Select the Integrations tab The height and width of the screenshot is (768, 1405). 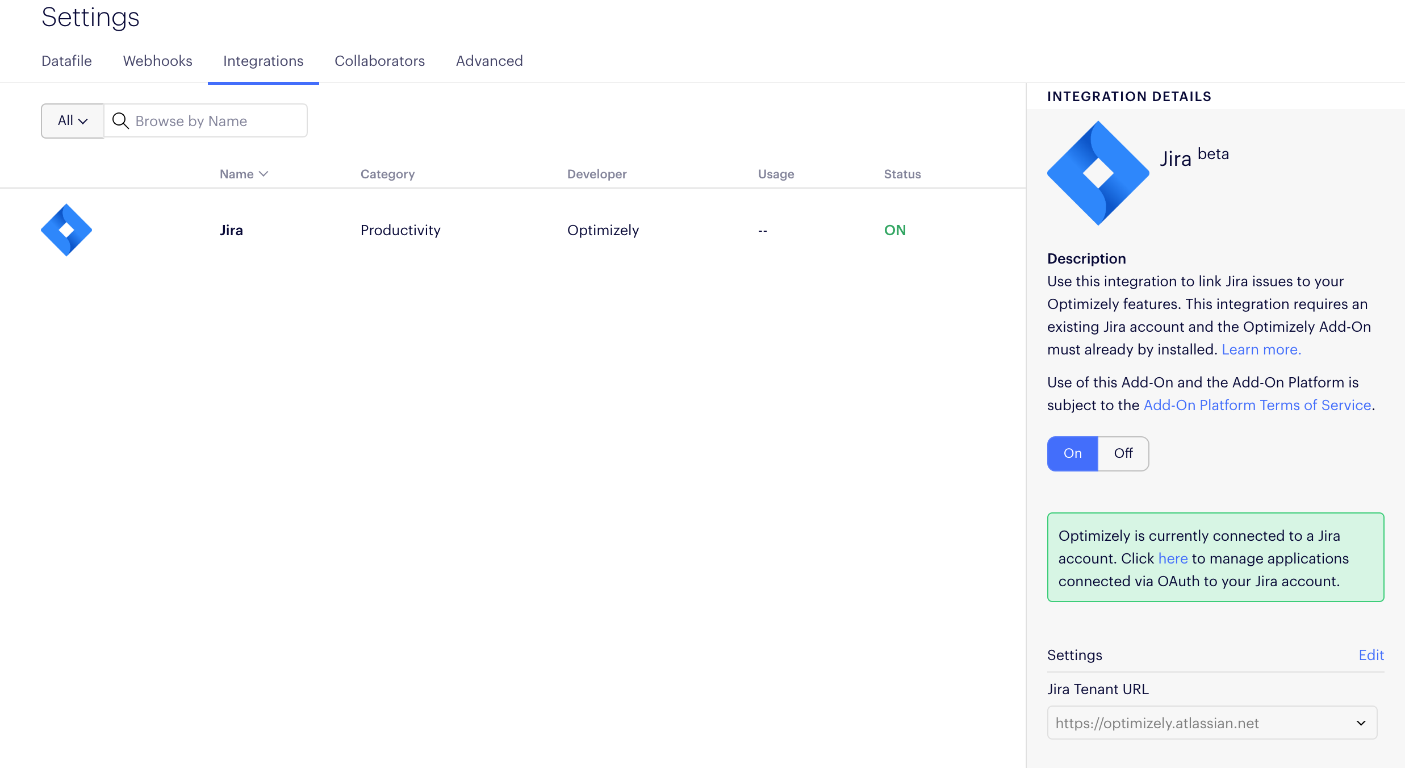coord(263,61)
